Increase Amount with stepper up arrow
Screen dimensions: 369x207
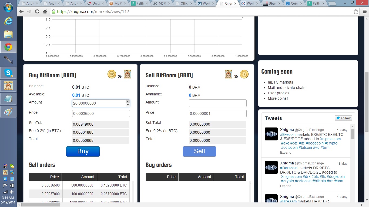click(x=128, y=102)
